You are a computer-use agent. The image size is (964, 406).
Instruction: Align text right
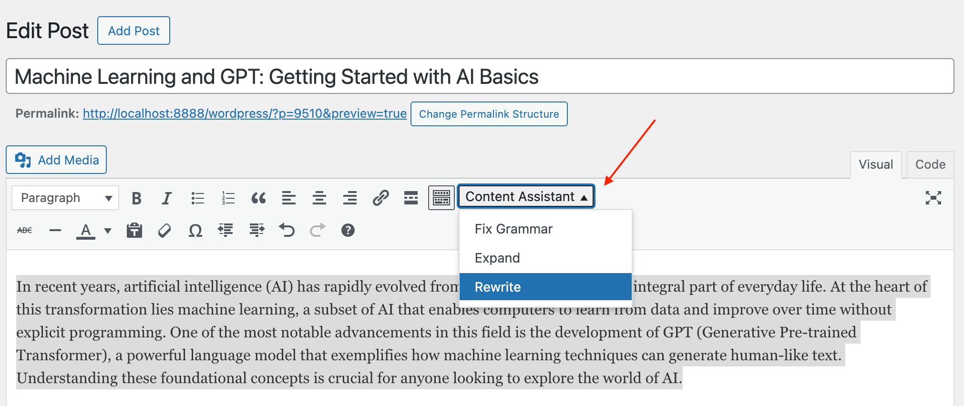350,198
